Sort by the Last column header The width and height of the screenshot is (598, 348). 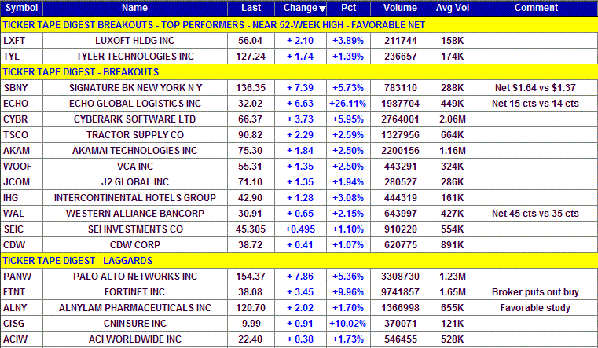pos(251,8)
